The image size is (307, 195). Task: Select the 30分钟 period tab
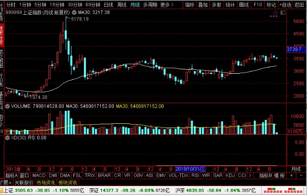[75, 5]
